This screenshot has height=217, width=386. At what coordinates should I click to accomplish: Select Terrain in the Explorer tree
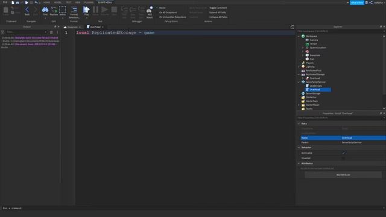pos(314,44)
